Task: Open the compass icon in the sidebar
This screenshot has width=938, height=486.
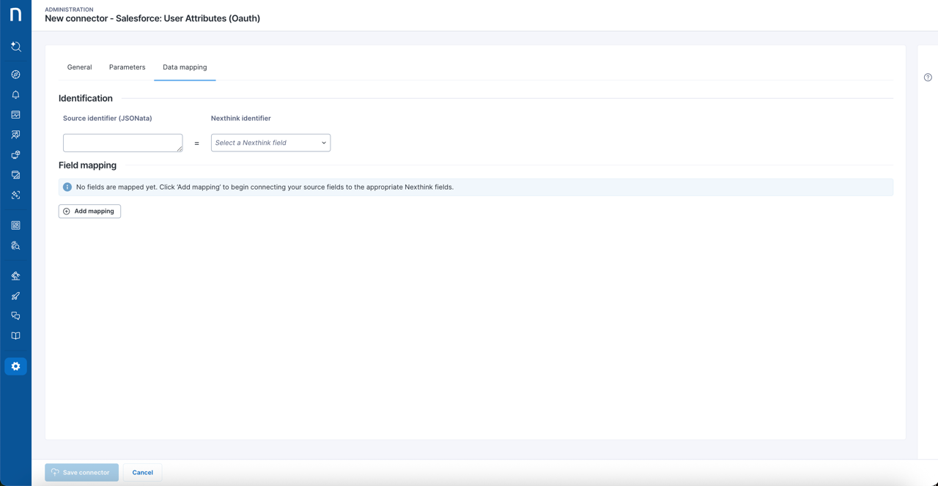Action: (x=15, y=75)
